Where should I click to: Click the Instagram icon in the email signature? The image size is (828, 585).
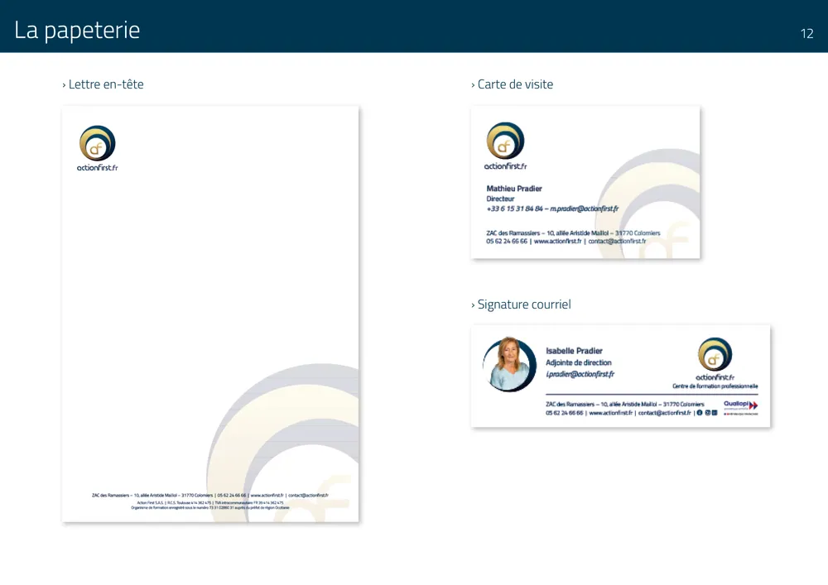[708, 413]
